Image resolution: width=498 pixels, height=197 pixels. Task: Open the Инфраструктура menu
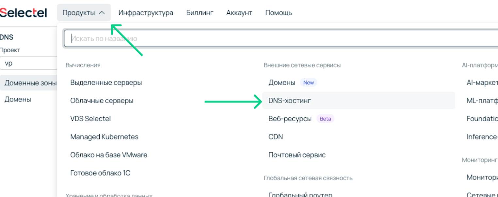tap(146, 12)
